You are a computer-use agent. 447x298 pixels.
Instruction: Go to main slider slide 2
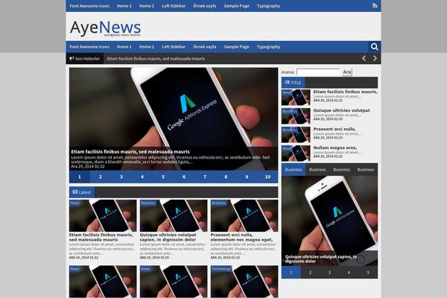pos(101,177)
